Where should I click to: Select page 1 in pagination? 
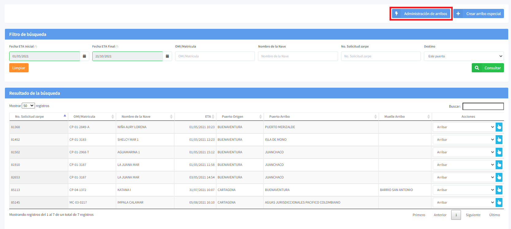pyautogui.click(x=456, y=215)
